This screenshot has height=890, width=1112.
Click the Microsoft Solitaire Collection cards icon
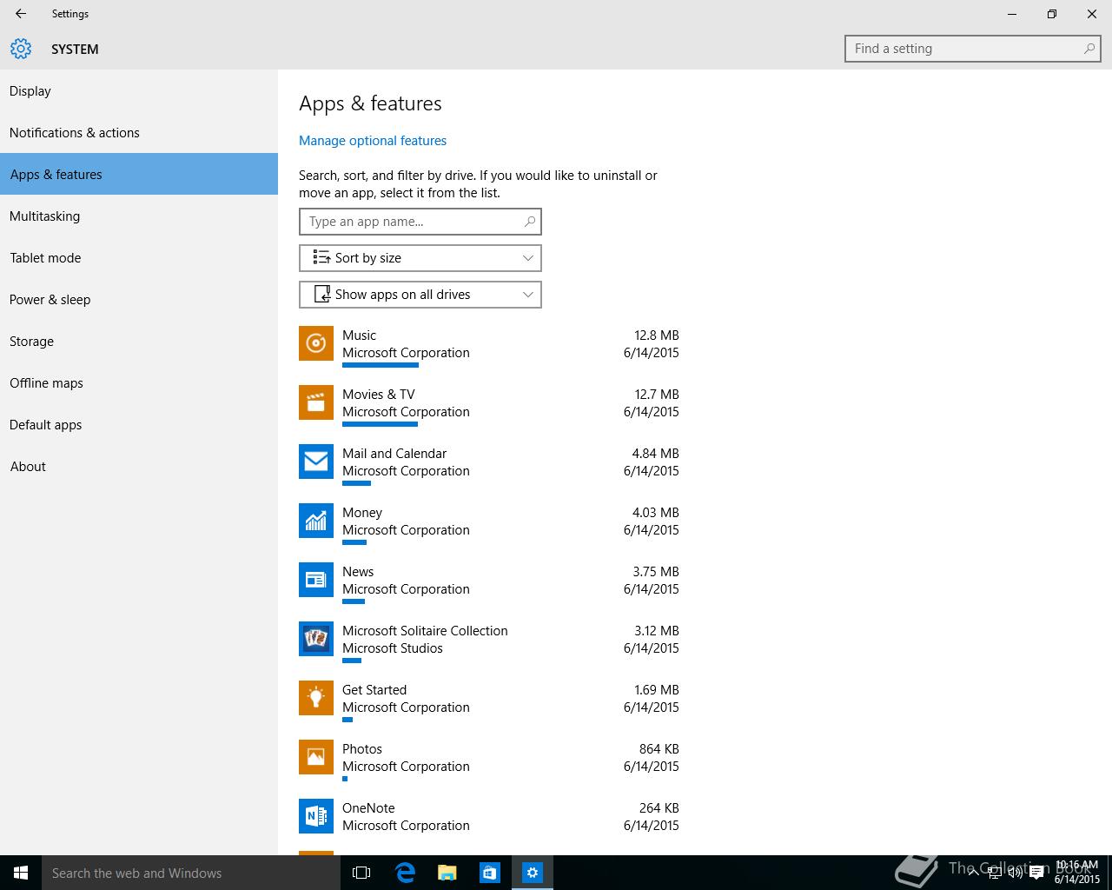[316, 639]
